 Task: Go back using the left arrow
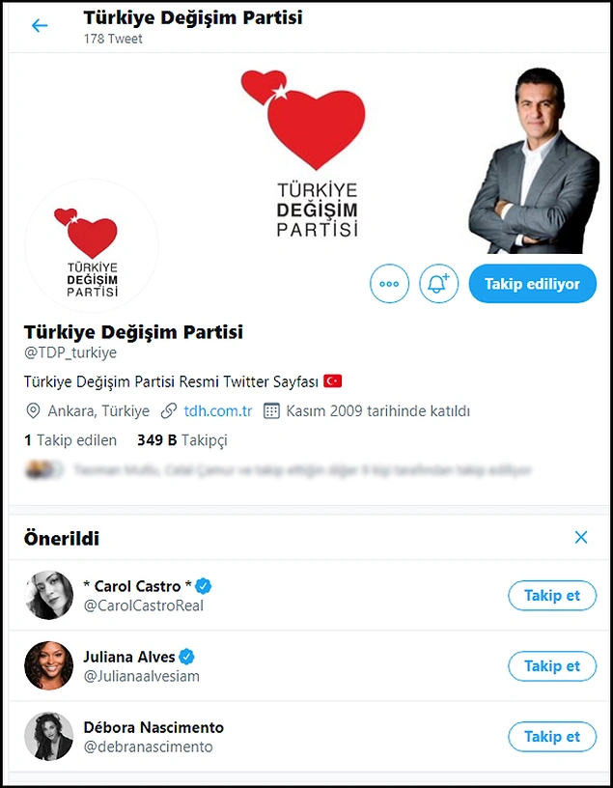point(40,26)
